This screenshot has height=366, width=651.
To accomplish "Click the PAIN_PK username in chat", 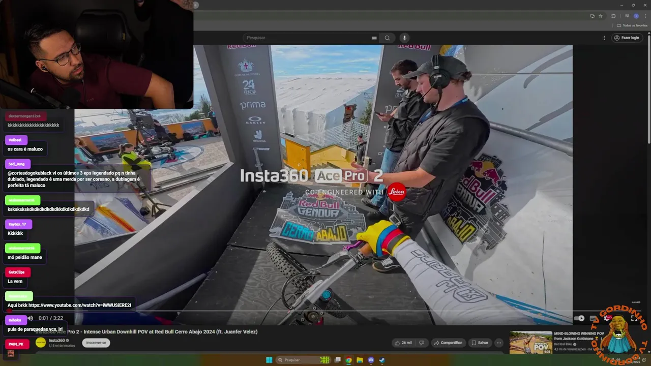I will (17, 344).
